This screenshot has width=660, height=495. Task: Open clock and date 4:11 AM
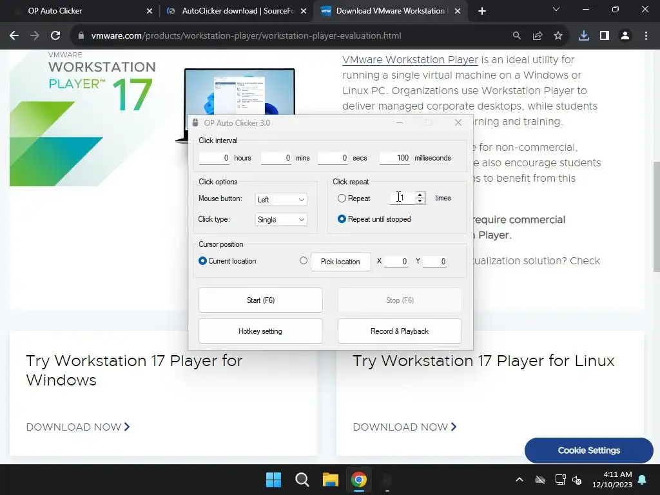pos(612,480)
